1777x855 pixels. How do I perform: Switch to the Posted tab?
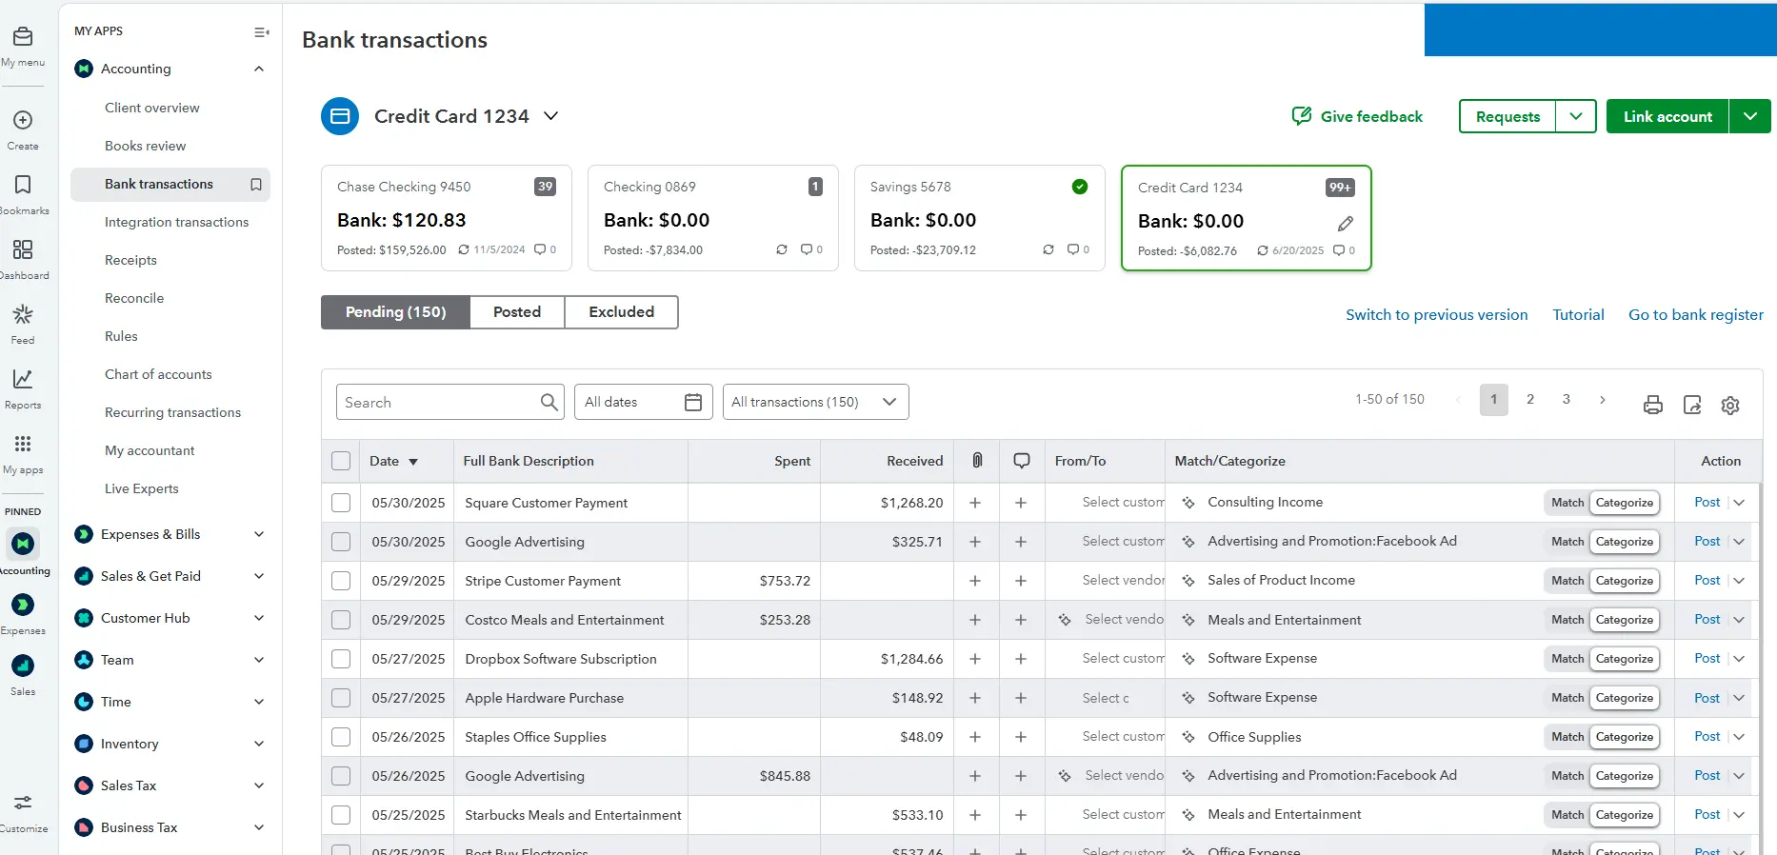coord(517,312)
